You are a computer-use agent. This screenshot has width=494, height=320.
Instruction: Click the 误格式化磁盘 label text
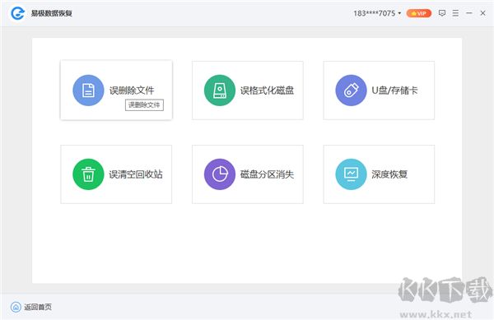(267, 90)
